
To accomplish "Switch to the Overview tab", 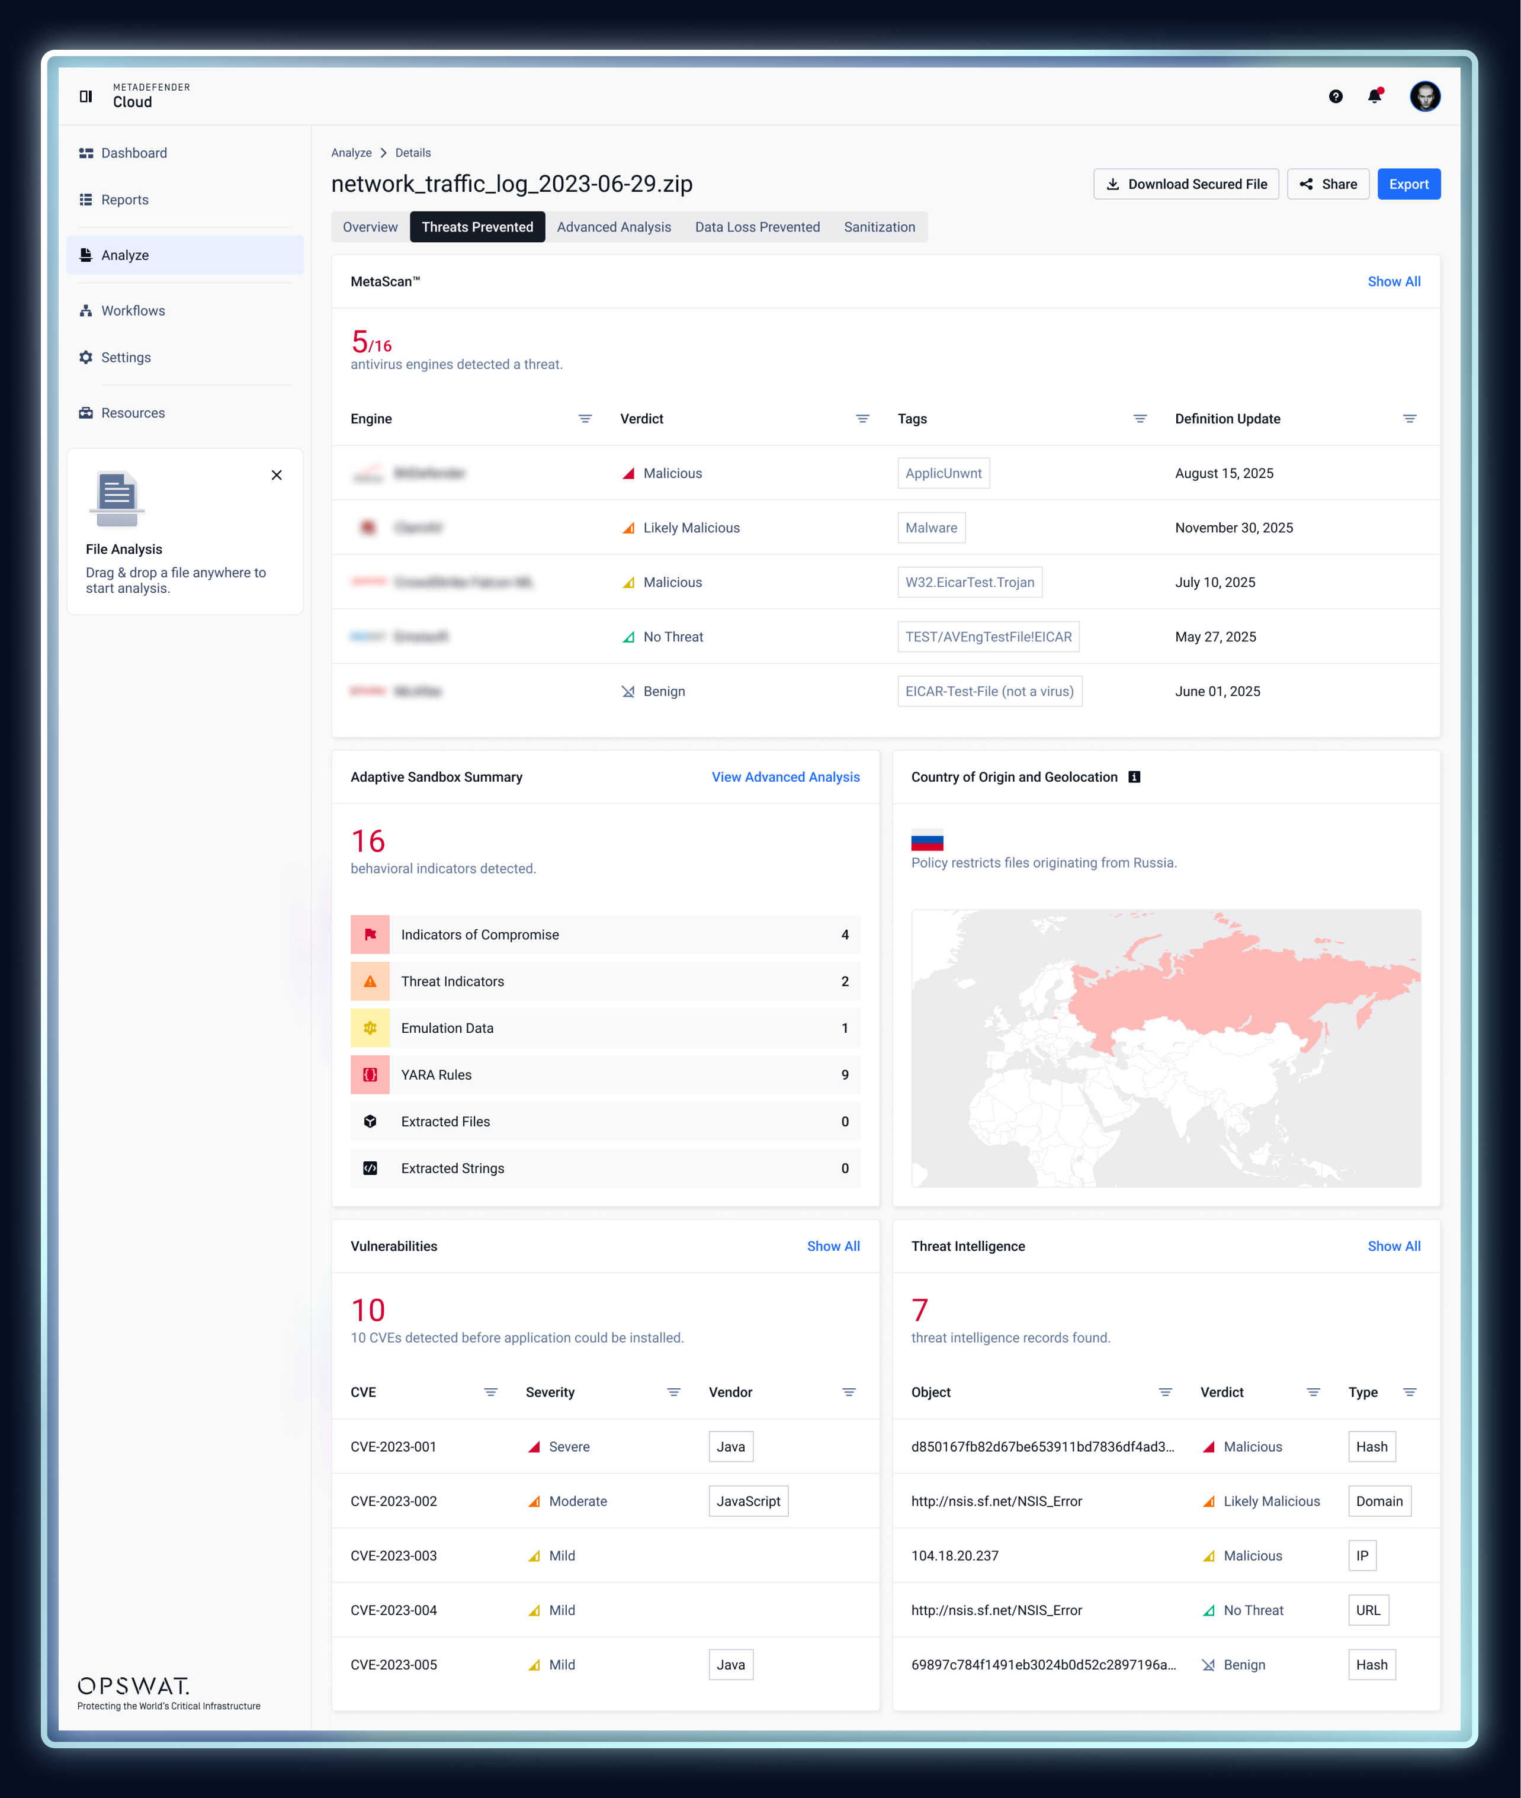I will point(370,227).
